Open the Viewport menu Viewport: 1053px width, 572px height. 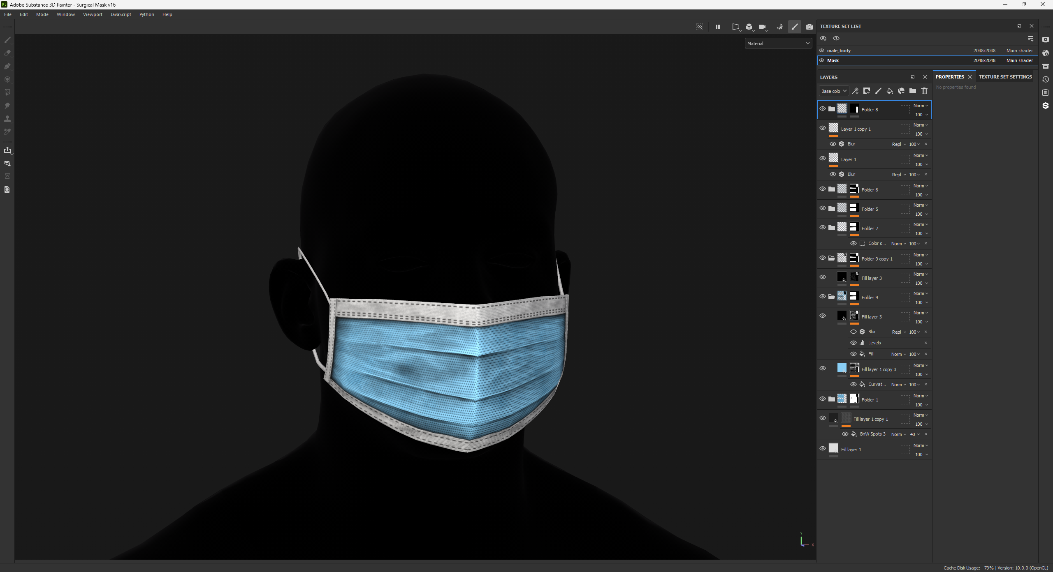[x=93, y=14]
